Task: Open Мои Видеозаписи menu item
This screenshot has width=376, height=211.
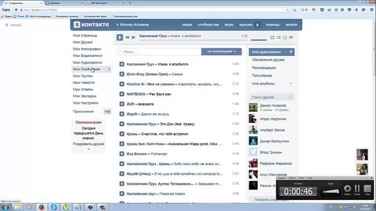Action: click(88, 56)
